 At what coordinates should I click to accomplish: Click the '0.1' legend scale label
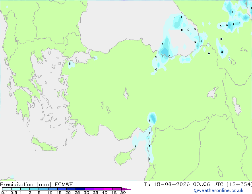pos(4,192)
